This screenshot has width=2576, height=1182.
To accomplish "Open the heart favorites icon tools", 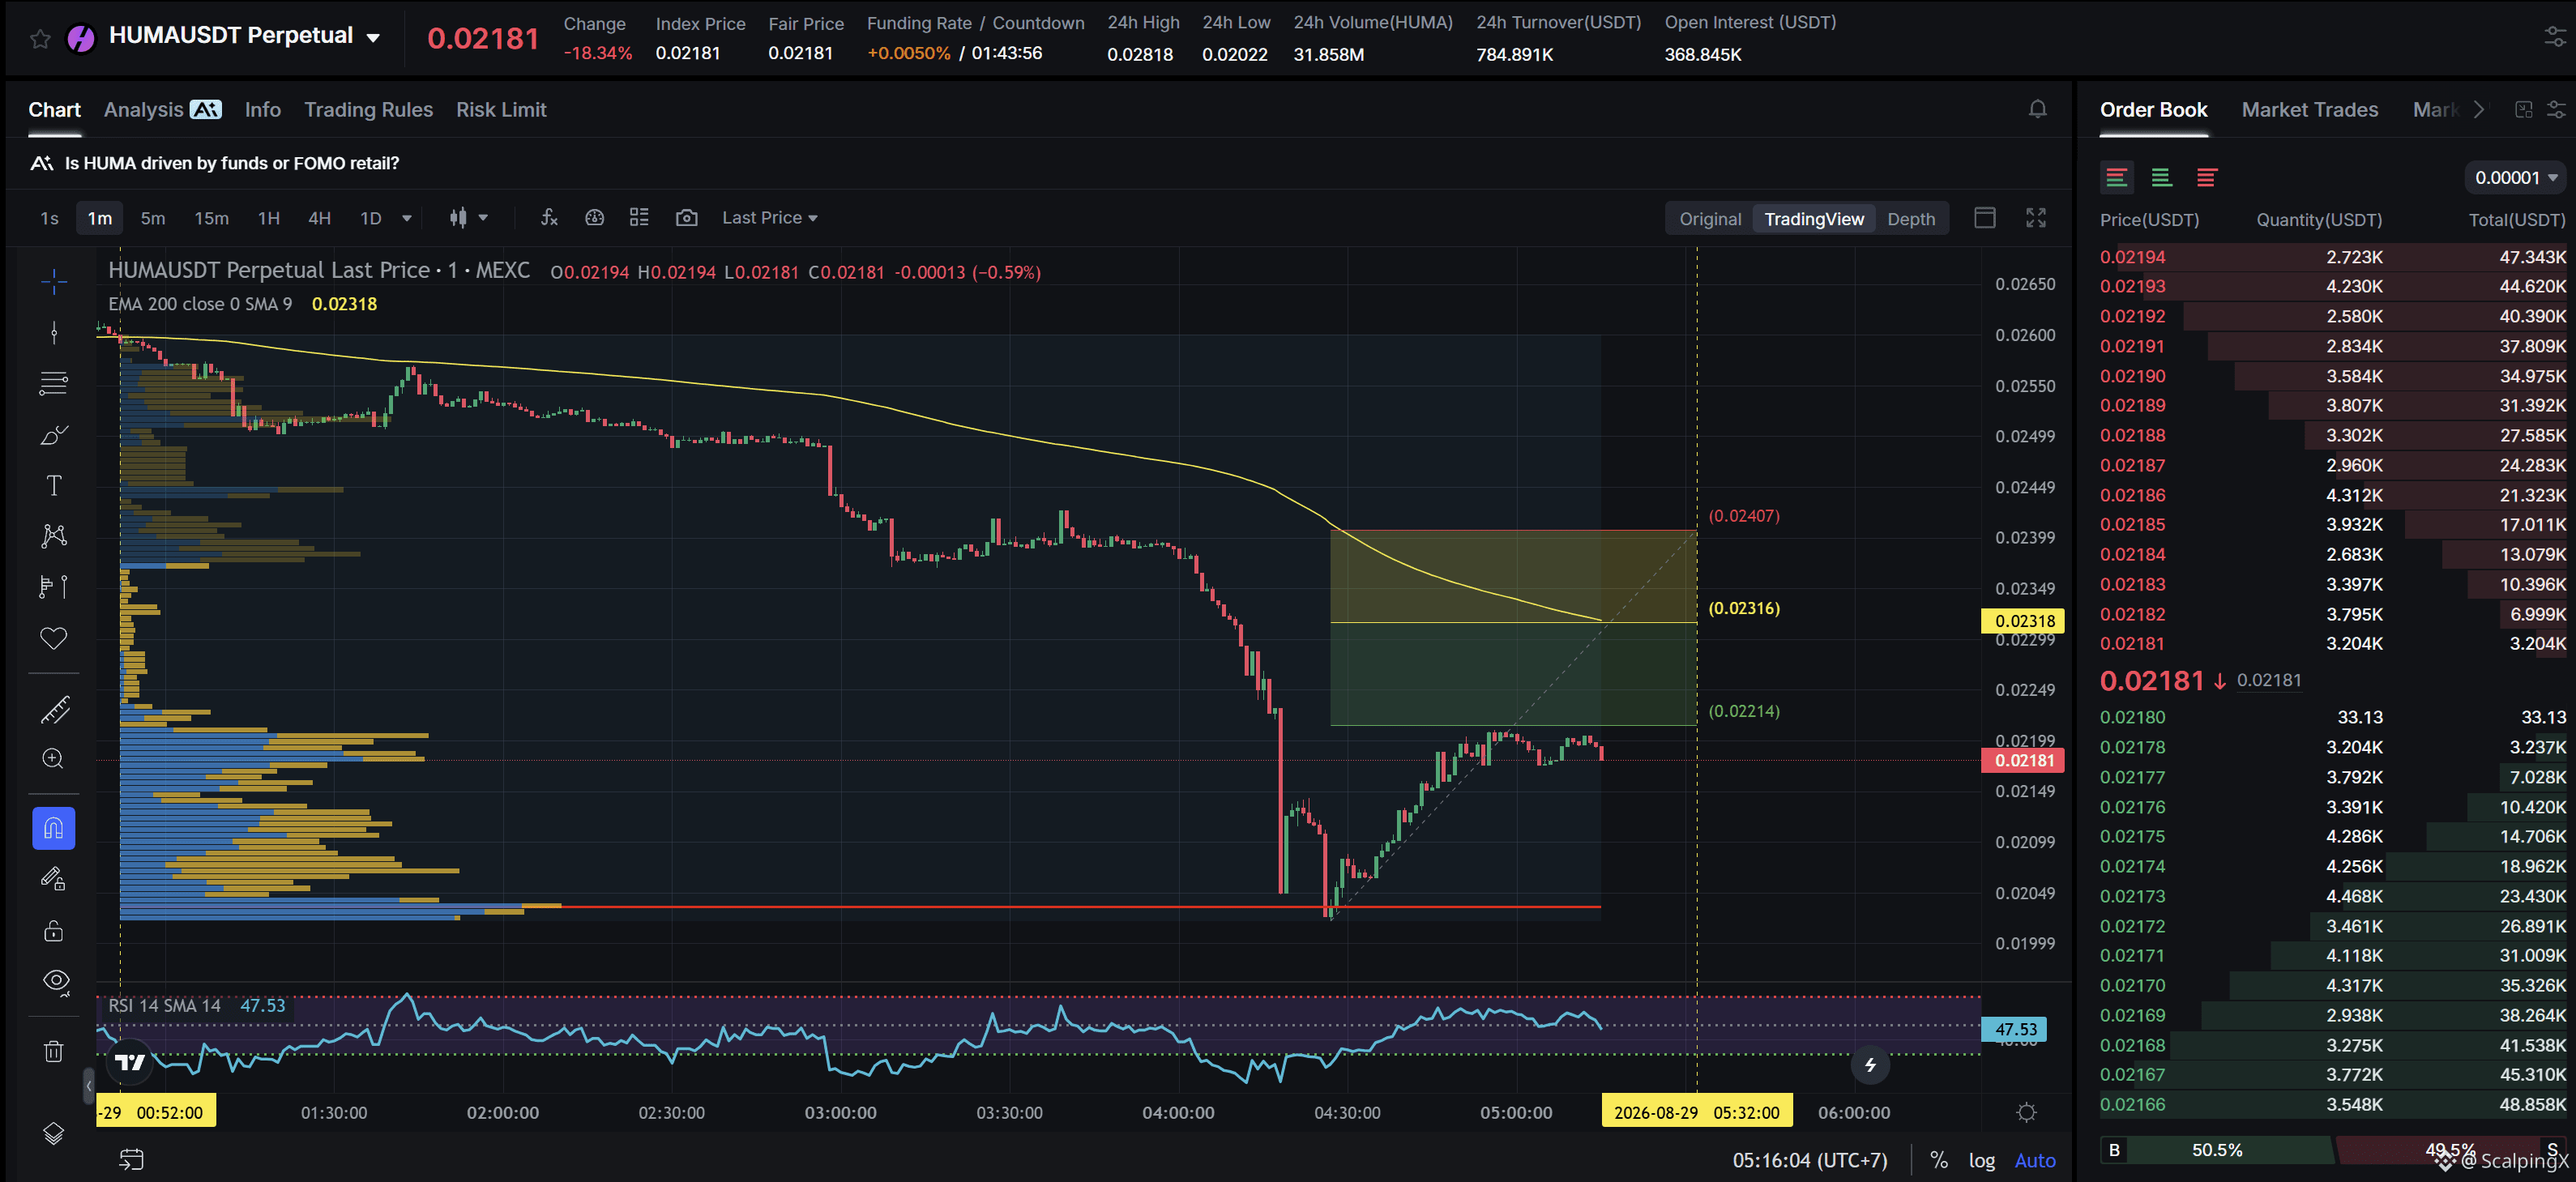I will tap(54, 638).
